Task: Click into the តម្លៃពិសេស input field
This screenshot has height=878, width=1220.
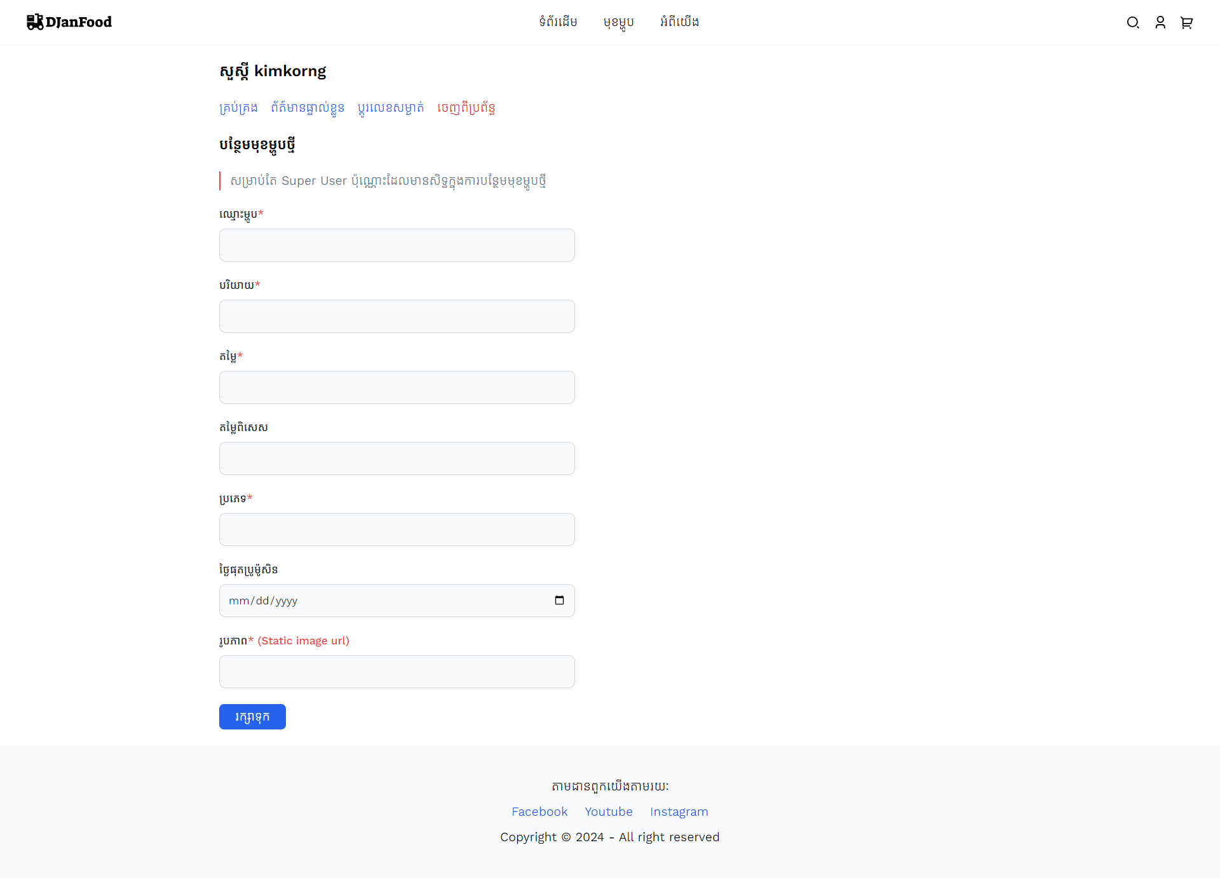Action: tap(397, 458)
